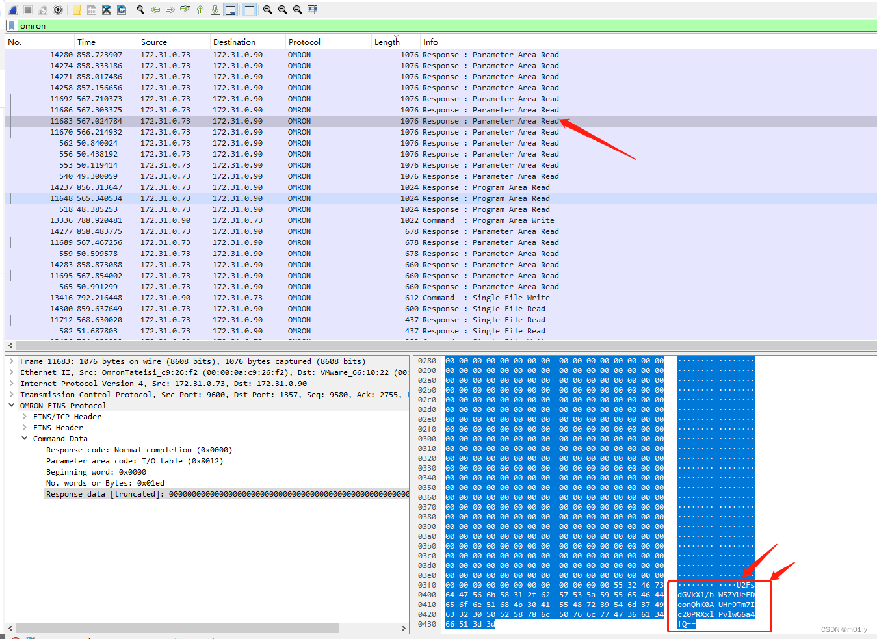Close this capture file
This screenshot has width=877, height=639.
[x=107, y=10]
